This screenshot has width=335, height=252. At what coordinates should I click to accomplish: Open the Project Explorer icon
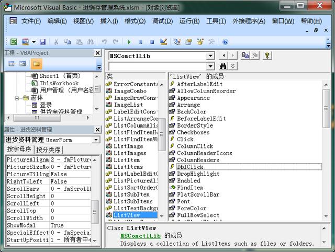click(x=177, y=42)
